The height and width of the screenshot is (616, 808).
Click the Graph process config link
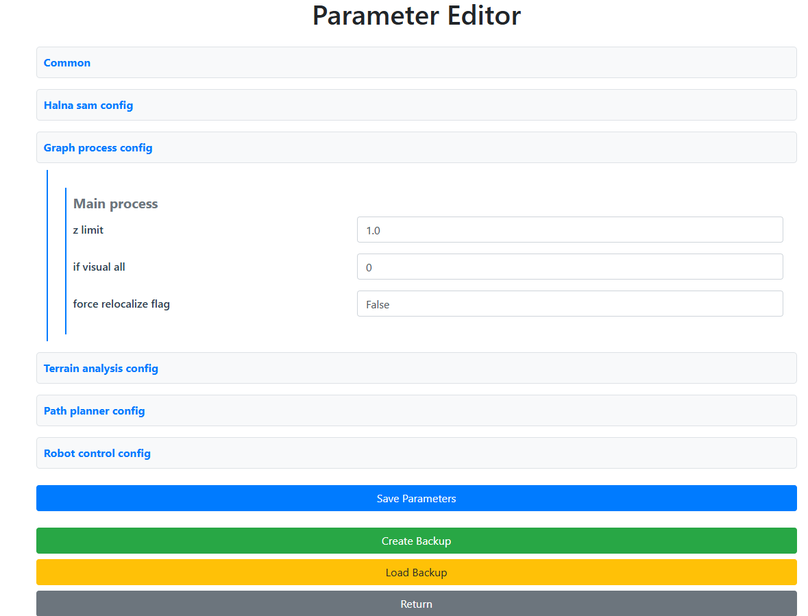(x=98, y=147)
